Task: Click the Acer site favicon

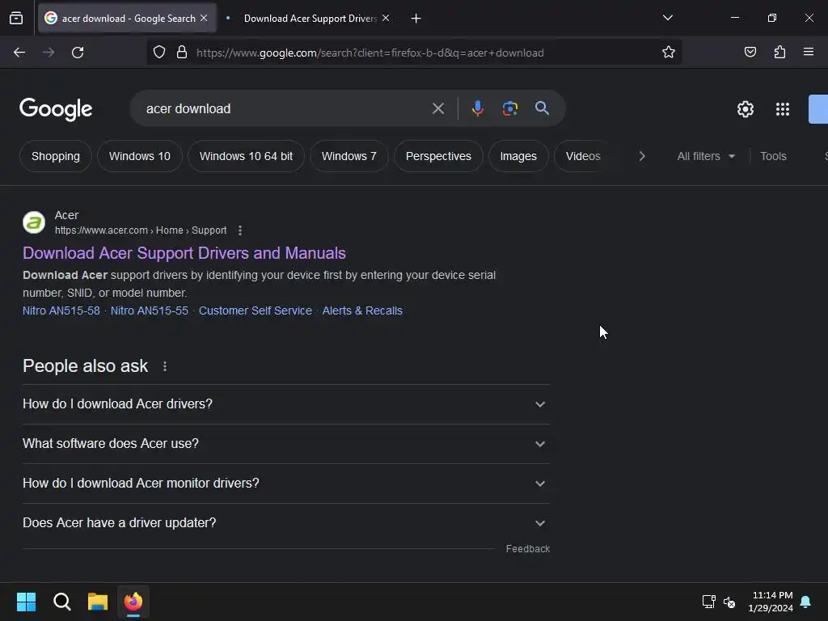Action: pos(34,222)
